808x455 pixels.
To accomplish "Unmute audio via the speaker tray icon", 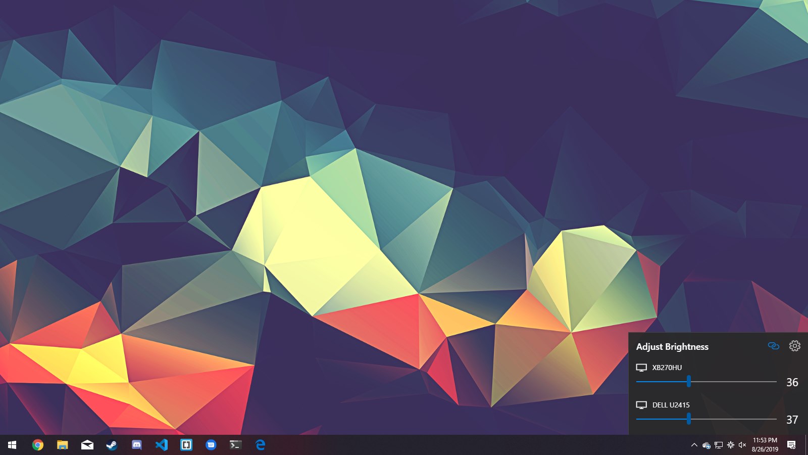I will coord(742,445).
